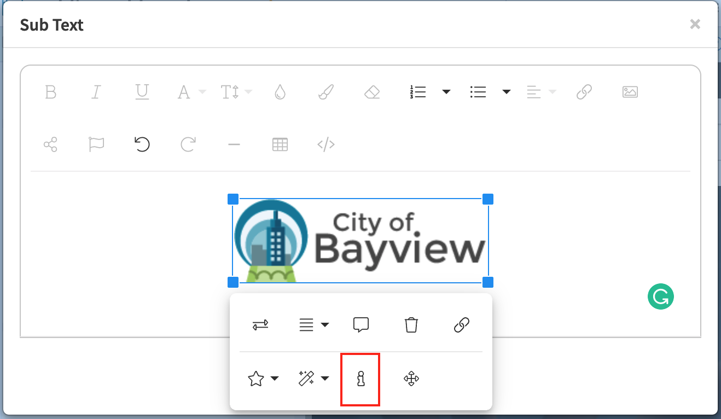
Task: Insert a table via grid icon
Action: click(x=280, y=144)
